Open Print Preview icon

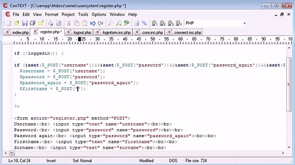pos(59,23)
